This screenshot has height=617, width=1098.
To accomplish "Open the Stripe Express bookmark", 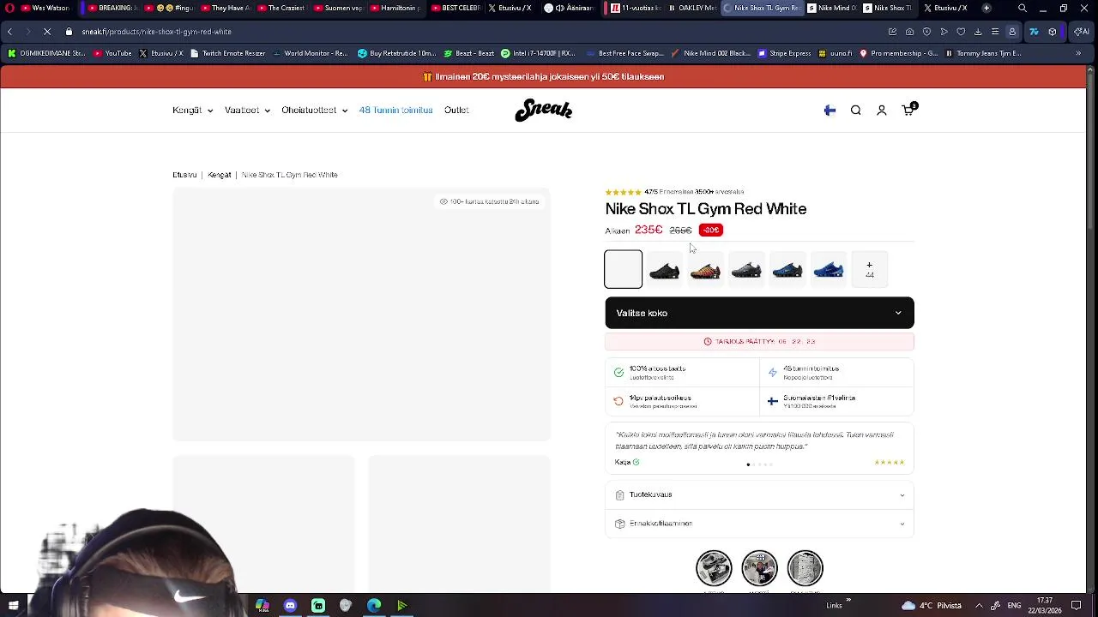I will tap(784, 53).
